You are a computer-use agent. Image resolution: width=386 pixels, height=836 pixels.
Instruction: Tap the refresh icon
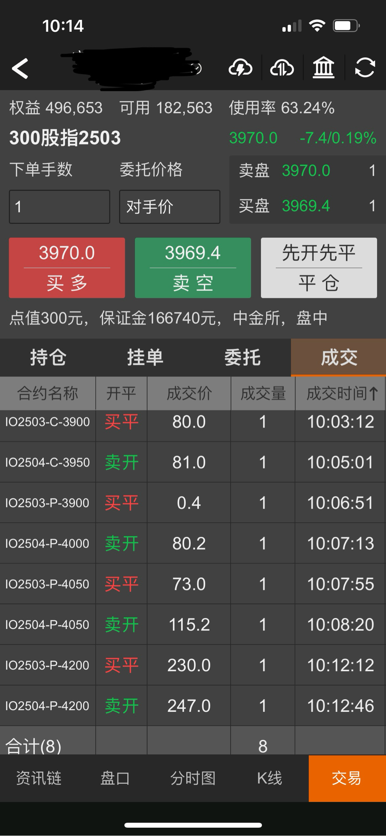click(x=365, y=68)
